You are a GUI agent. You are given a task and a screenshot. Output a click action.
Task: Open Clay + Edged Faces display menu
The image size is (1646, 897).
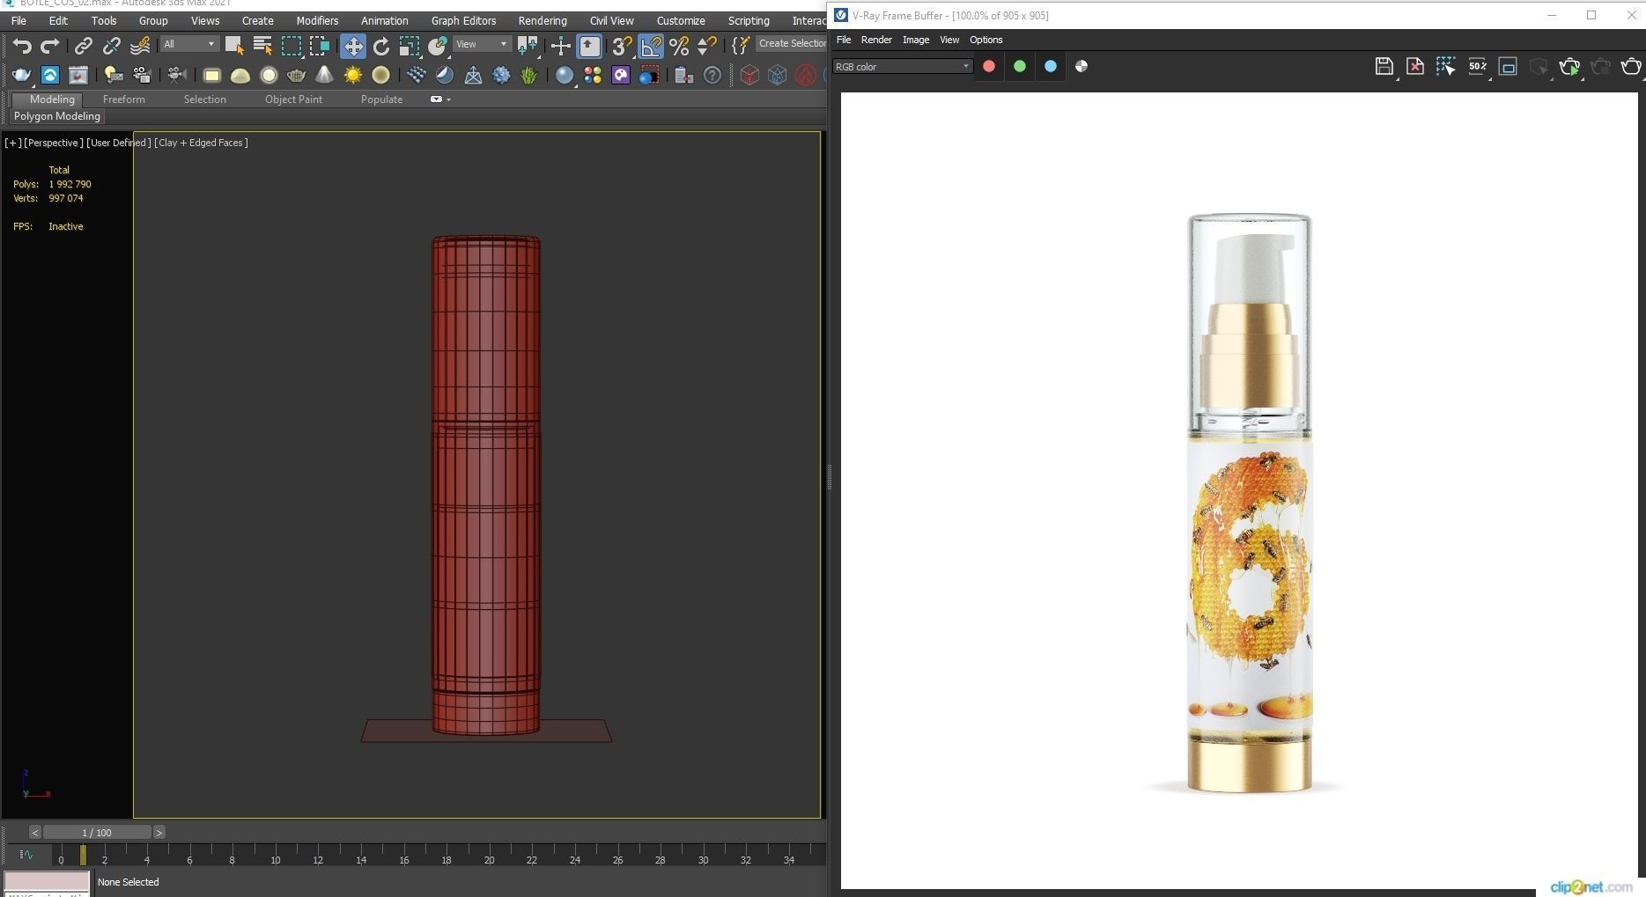(201, 143)
